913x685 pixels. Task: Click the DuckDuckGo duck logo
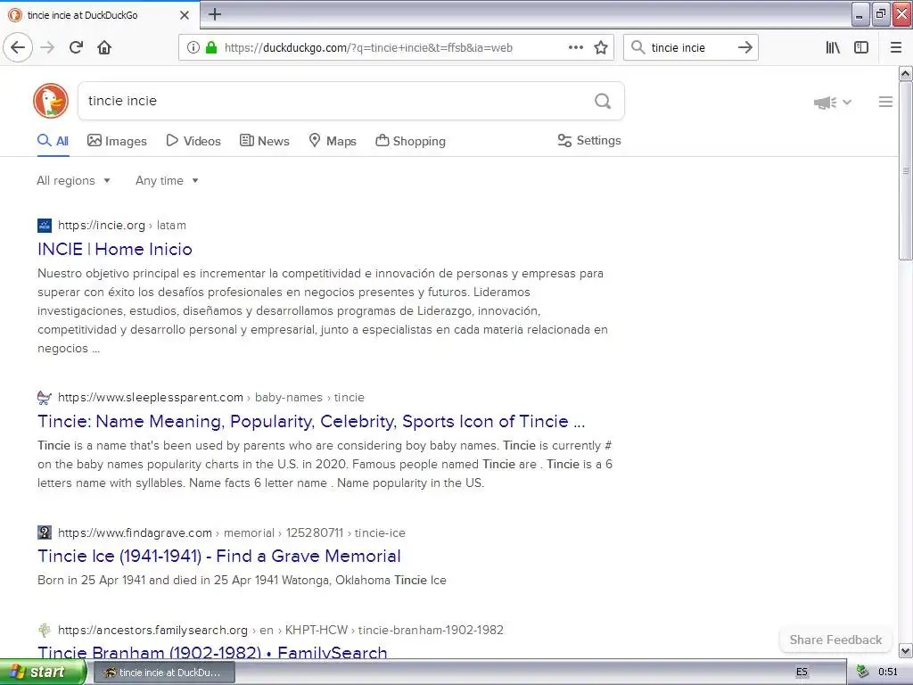51,101
